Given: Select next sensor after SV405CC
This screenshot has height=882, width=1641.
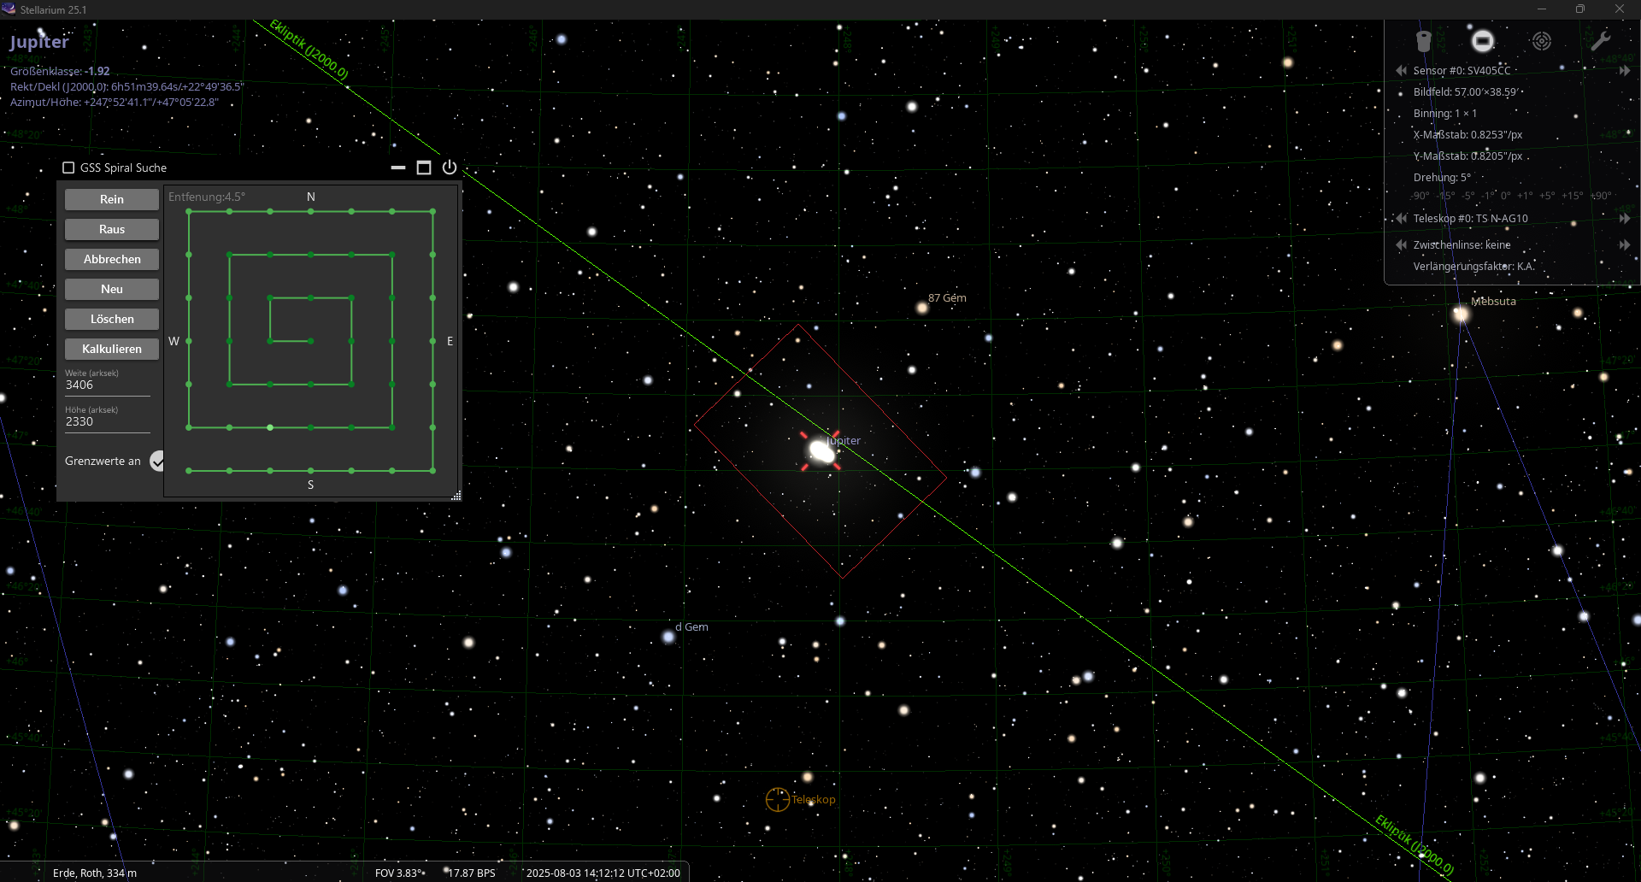Looking at the screenshot, I should pyautogui.click(x=1624, y=71).
